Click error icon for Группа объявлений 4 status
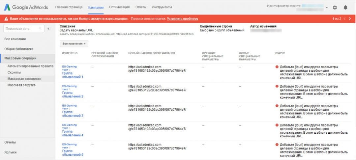The image size is (356, 160). tap(277, 125)
